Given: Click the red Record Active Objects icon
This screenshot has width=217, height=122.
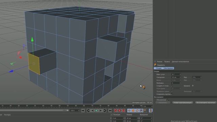Looking at the screenshot, I should pyautogui.click(x=115, y=110).
